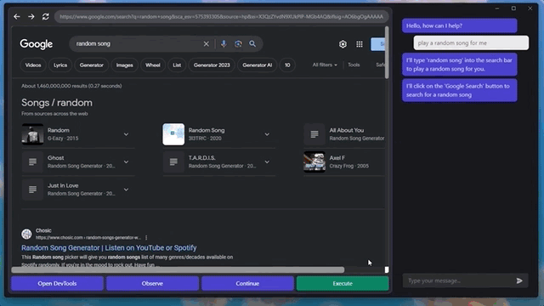This screenshot has width=544, height=306.
Task: Click the browser forward arrow
Action: pyautogui.click(x=31, y=16)
